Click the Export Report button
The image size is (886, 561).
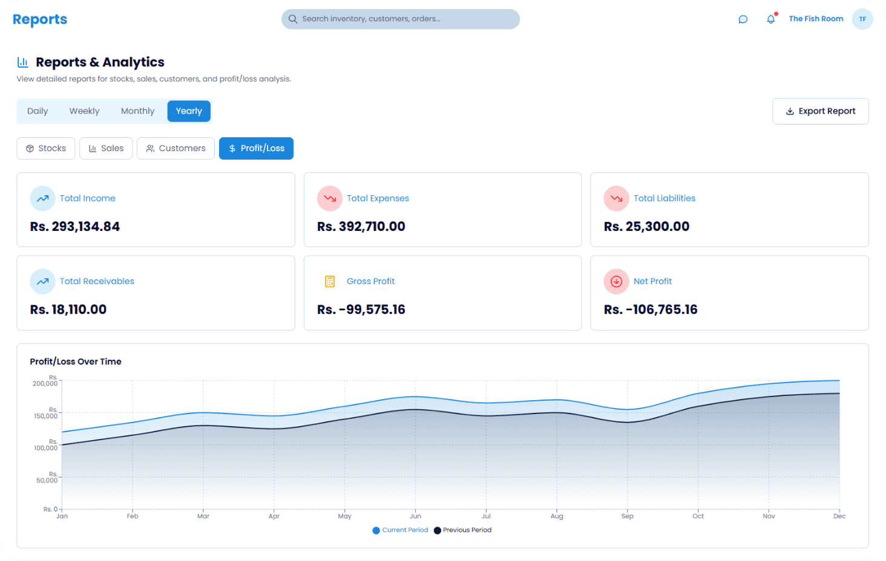point(820,111)
